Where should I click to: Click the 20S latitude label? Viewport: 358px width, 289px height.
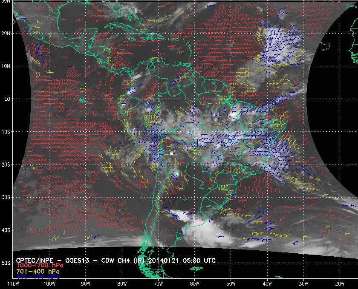6,164
